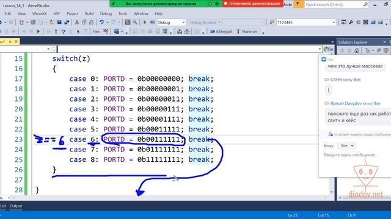Click the vertical scrollbar down arrow in editor
Viewport: 391px width, 219px height.
[331, 192]
